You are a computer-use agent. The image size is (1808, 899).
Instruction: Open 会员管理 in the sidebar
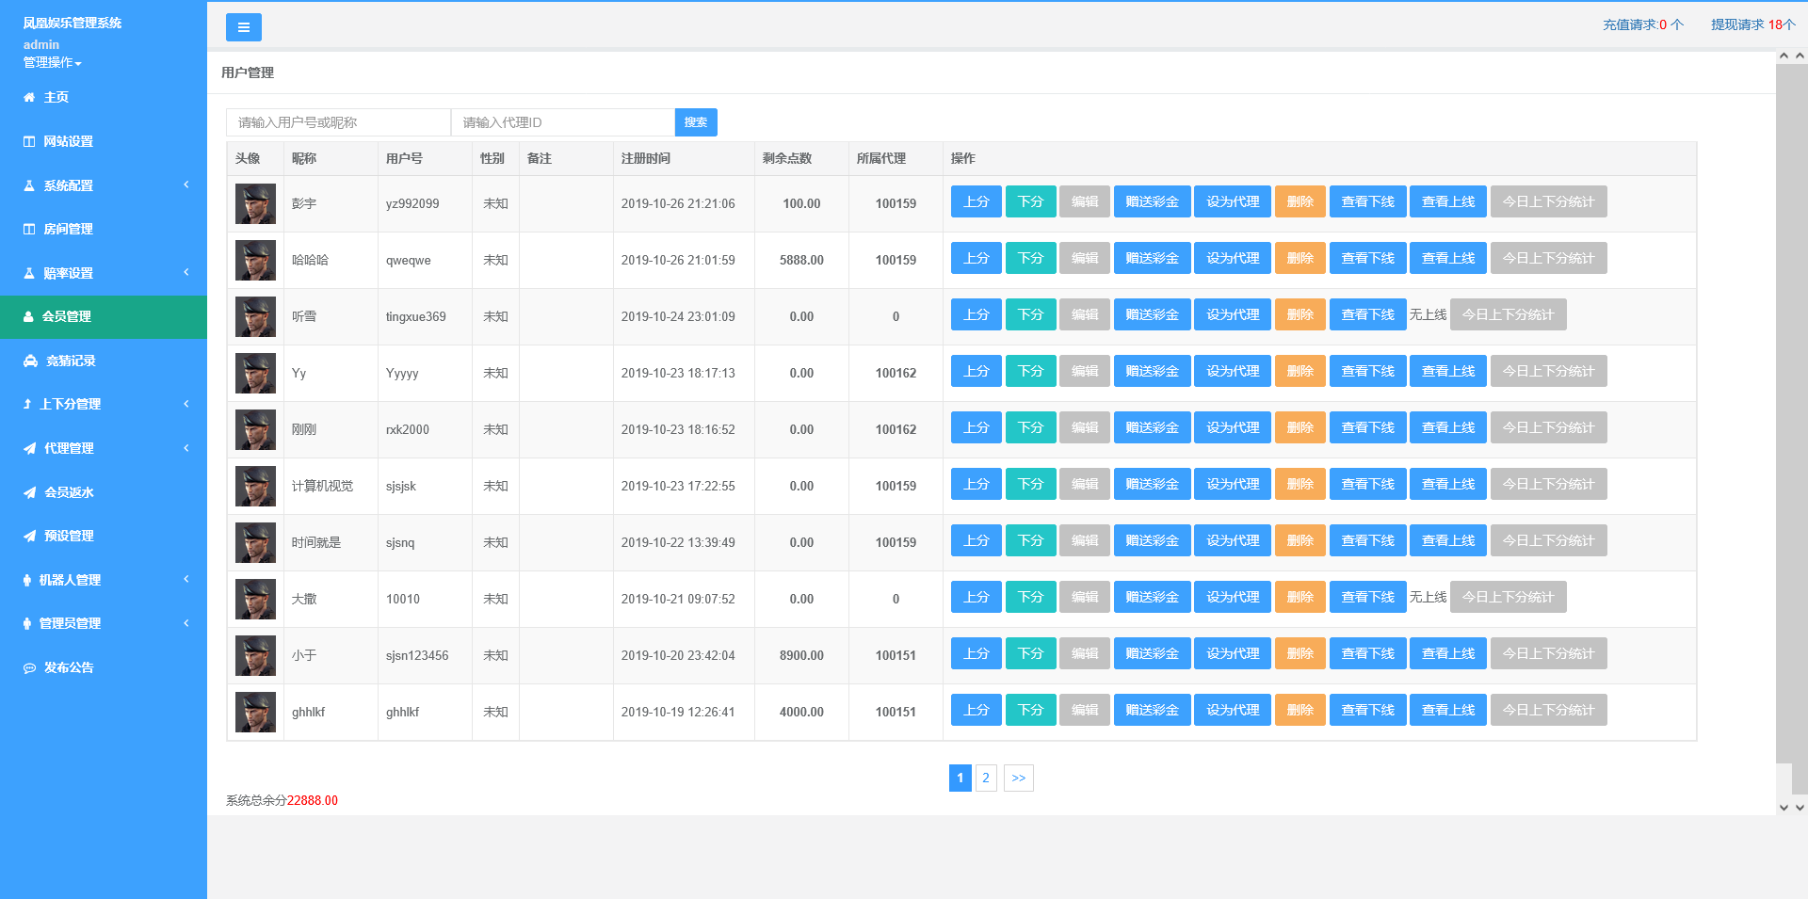pos(66,317)
